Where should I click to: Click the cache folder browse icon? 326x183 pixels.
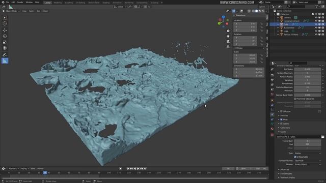[x=322, y=137]
